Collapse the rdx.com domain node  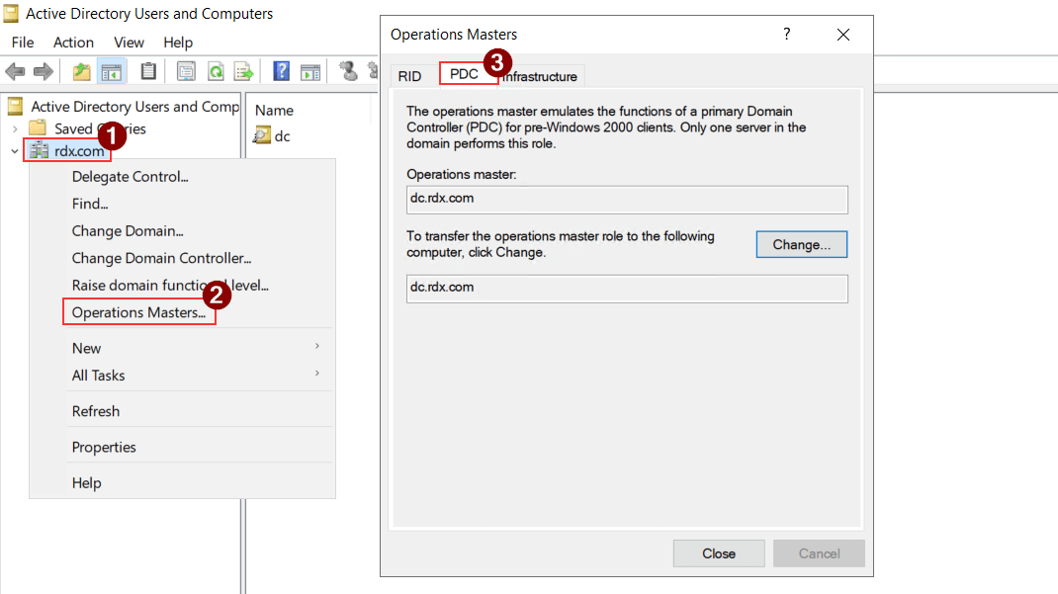click(15, 151)
